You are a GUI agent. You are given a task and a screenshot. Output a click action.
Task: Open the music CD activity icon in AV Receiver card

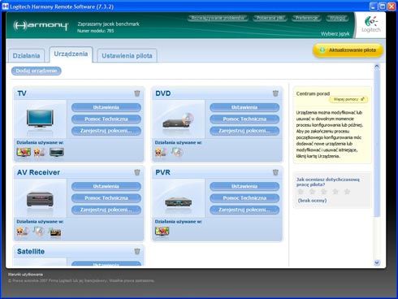click(x=39, y=232)
